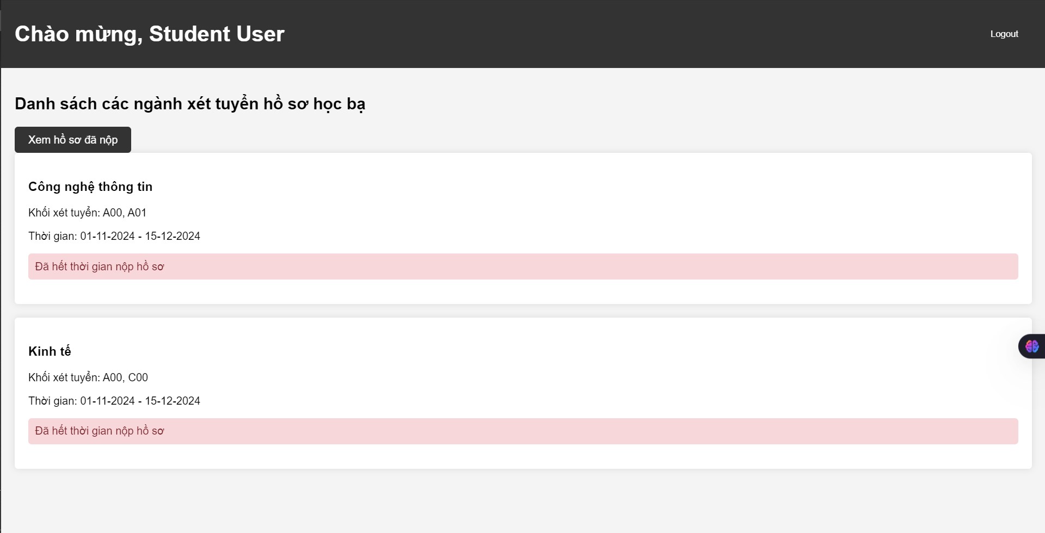The width and height of the screenshot is (1045, 533).
Task: Open Xem hồ sơ đã nộp button
Action: coord(73,140)
